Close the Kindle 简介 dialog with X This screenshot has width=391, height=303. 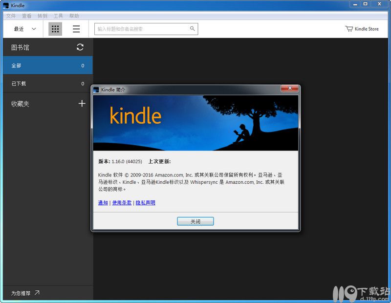290,88
